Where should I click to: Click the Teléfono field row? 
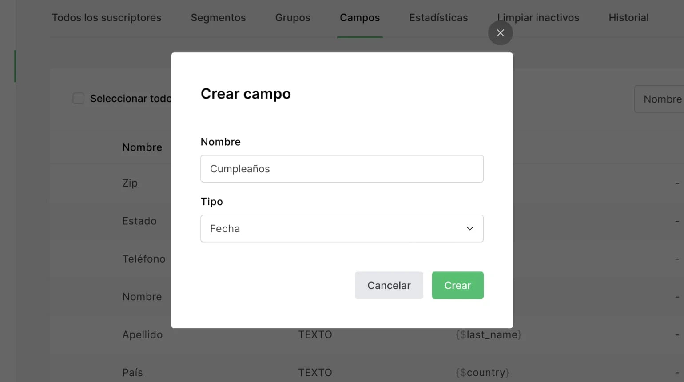pyautogui.click(x=144, y=259)
